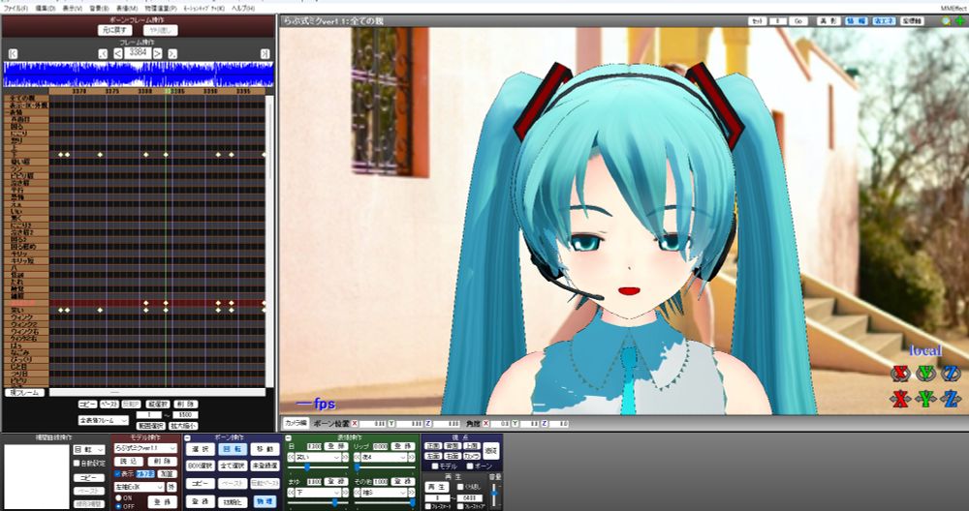The height and width of the screenshot is (511, 969).
Task: Next eye morph arrow in facial panel
Action: coord(345,458)
